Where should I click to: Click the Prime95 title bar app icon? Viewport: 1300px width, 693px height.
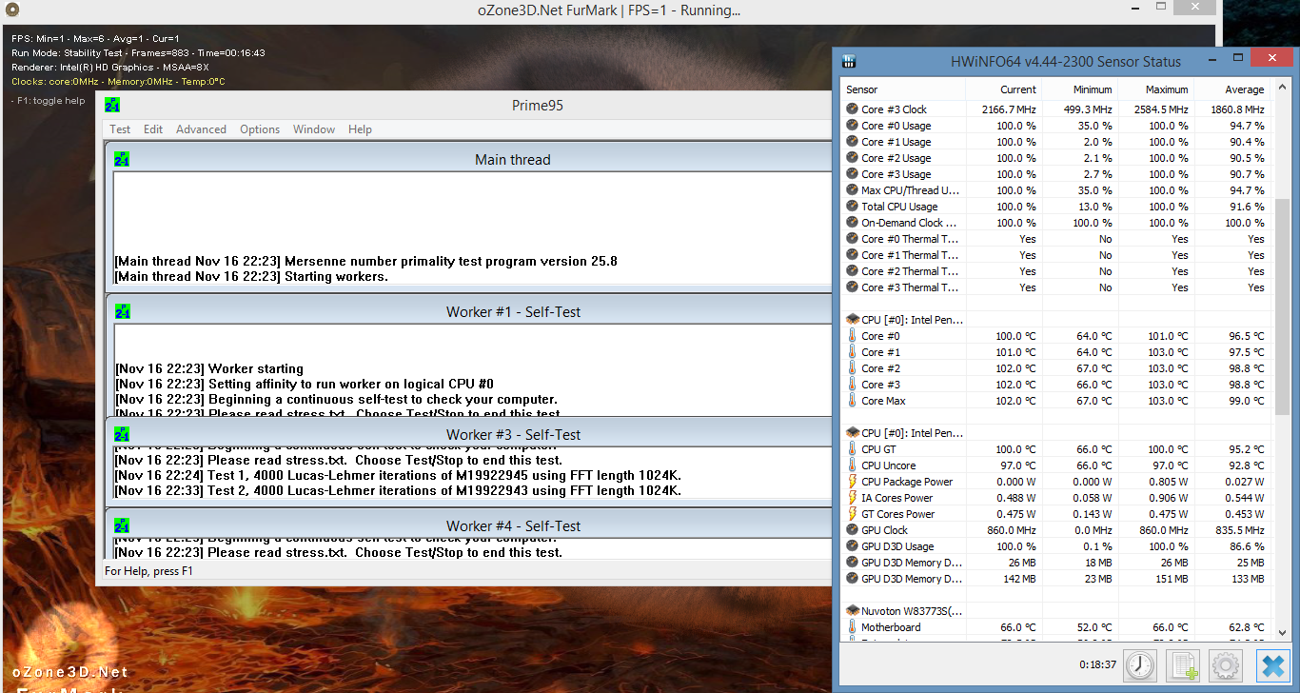[112, 105]
